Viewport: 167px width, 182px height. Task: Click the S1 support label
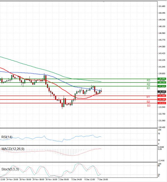click(148, 97)
